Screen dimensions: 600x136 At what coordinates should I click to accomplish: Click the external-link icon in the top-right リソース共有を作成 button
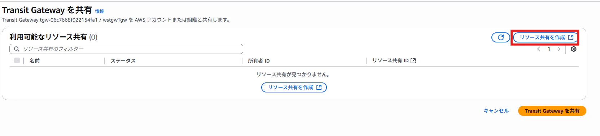pyautogui.click(x=571, y=37)
